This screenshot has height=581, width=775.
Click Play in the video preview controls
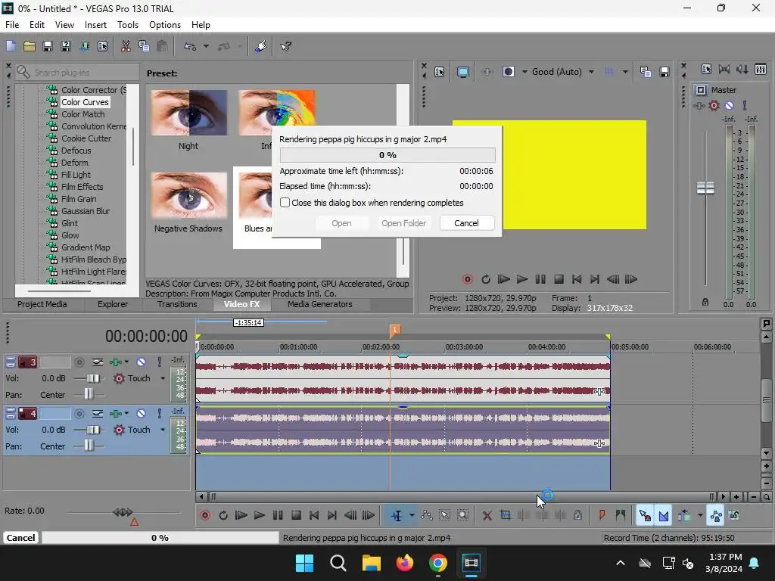[522, 279]
